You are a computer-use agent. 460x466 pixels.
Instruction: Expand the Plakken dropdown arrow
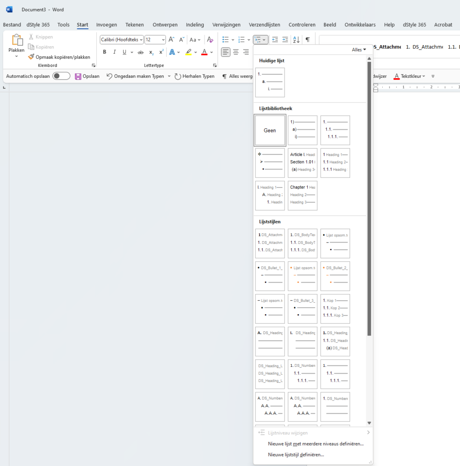point(17,56)
